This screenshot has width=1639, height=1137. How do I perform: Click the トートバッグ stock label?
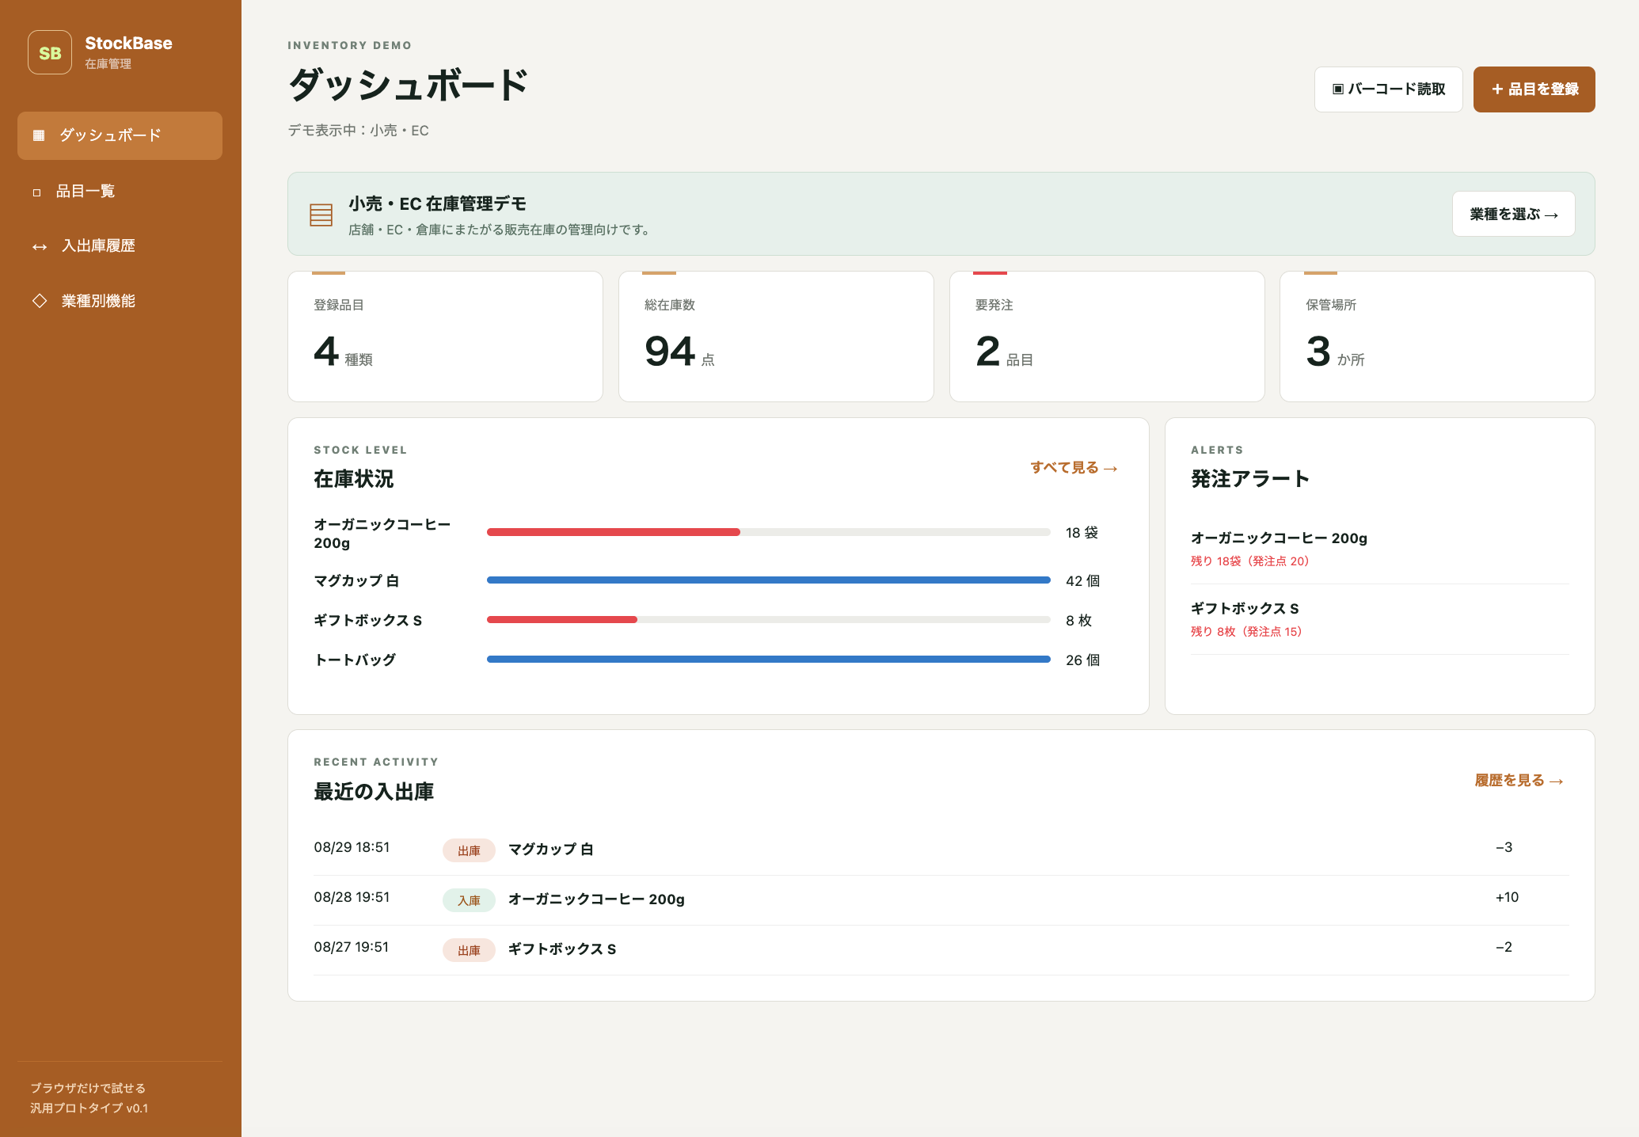(355, 660)
